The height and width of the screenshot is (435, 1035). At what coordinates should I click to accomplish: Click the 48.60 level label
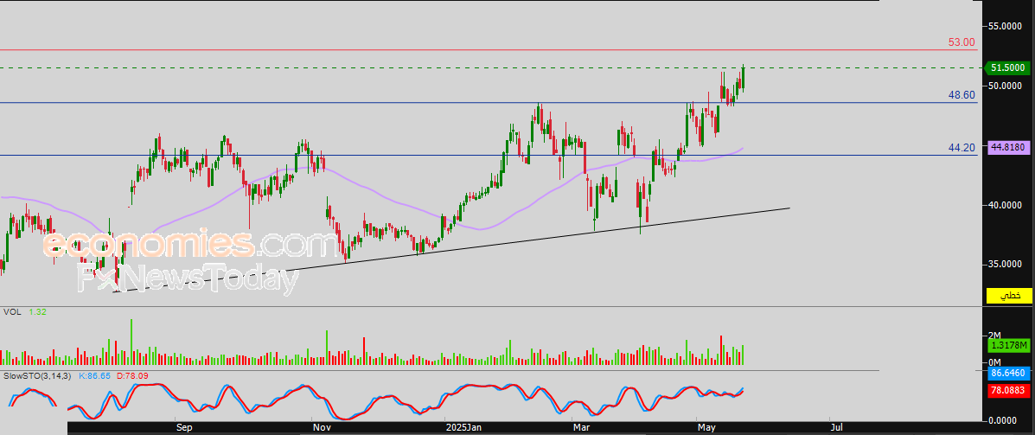(x=962, y=95)
